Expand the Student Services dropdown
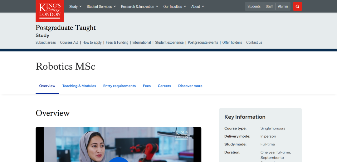This screenshot has width=337, height=162. coord(101,7)
